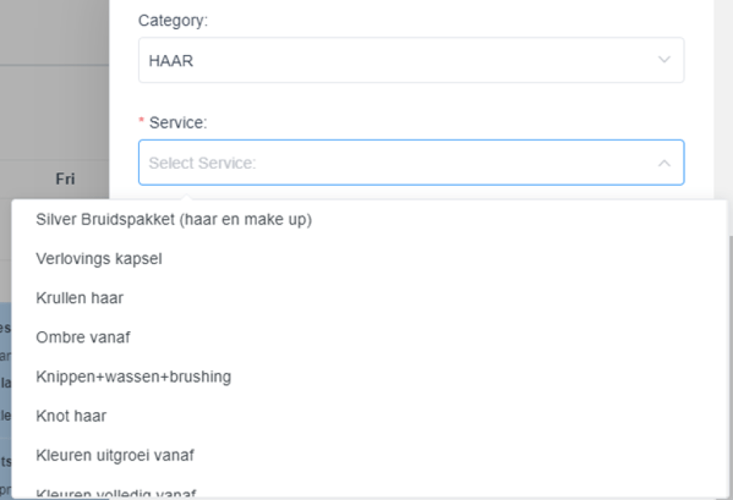This screenshot has height=500, width=733.
Task: Click the HAAR selected value text
Action: (171, 61)
